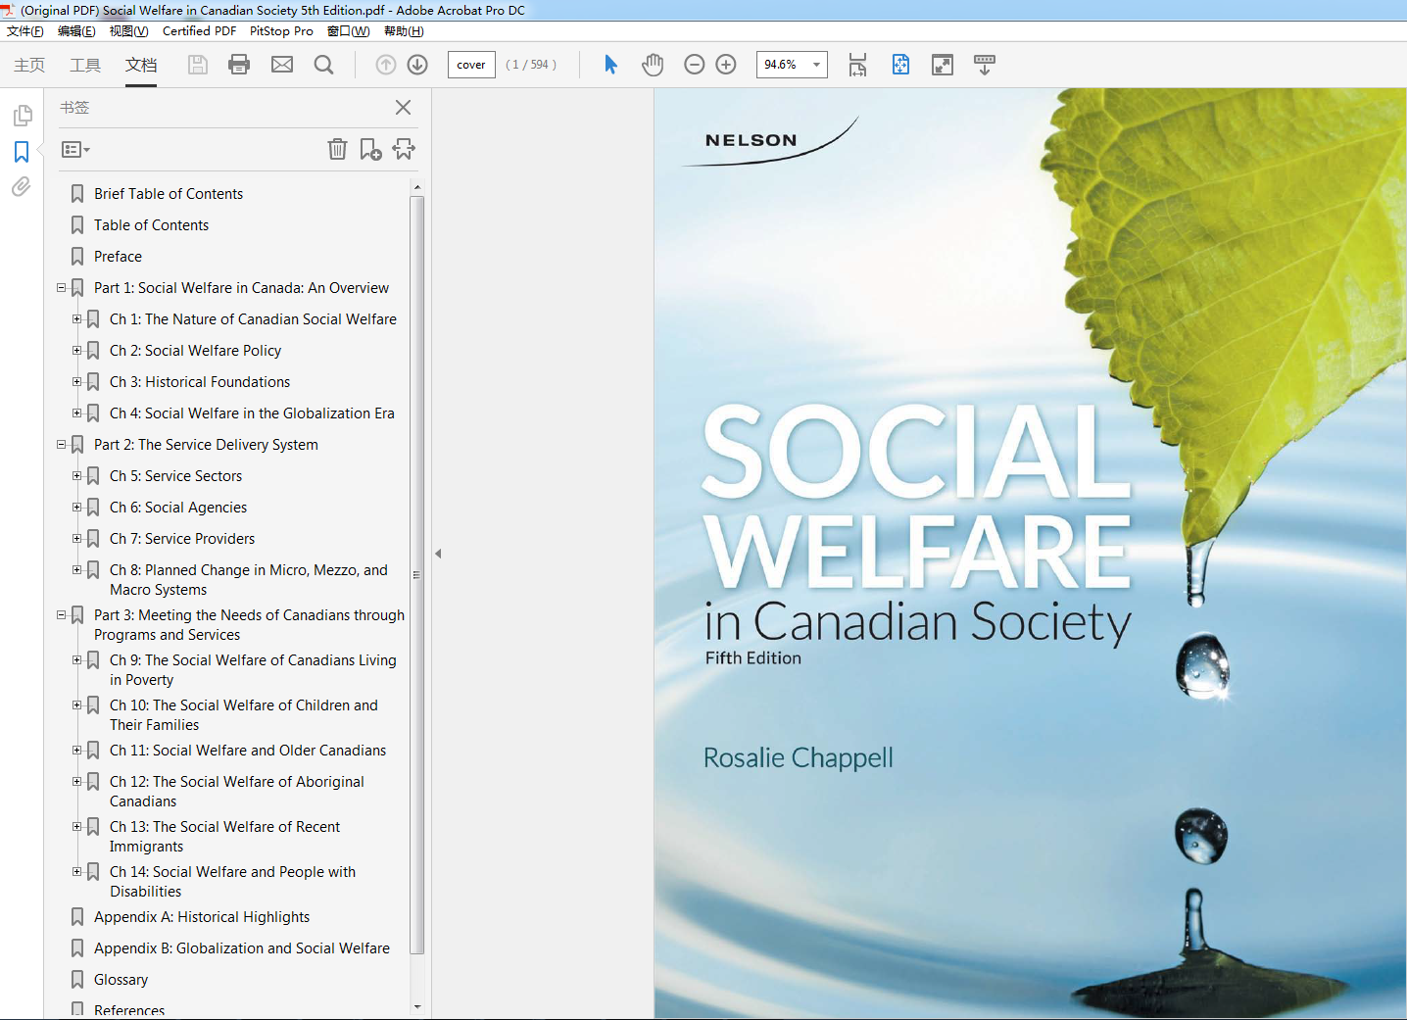The image size is (1407, 1020).
Task: Open the 窗口(W) menu
Action: pyautogui.click(x=349, y=31)
